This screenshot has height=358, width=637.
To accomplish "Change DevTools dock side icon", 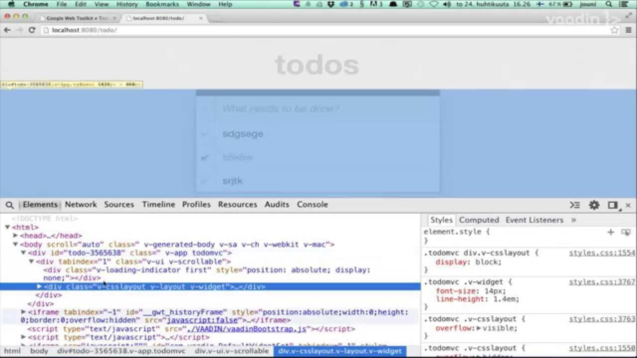I will tap(613, 205).
